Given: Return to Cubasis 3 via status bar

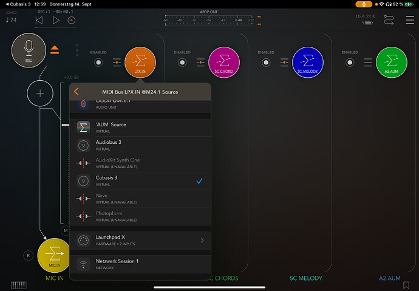Looking at the screenshot, I should [x=18, y=4].
